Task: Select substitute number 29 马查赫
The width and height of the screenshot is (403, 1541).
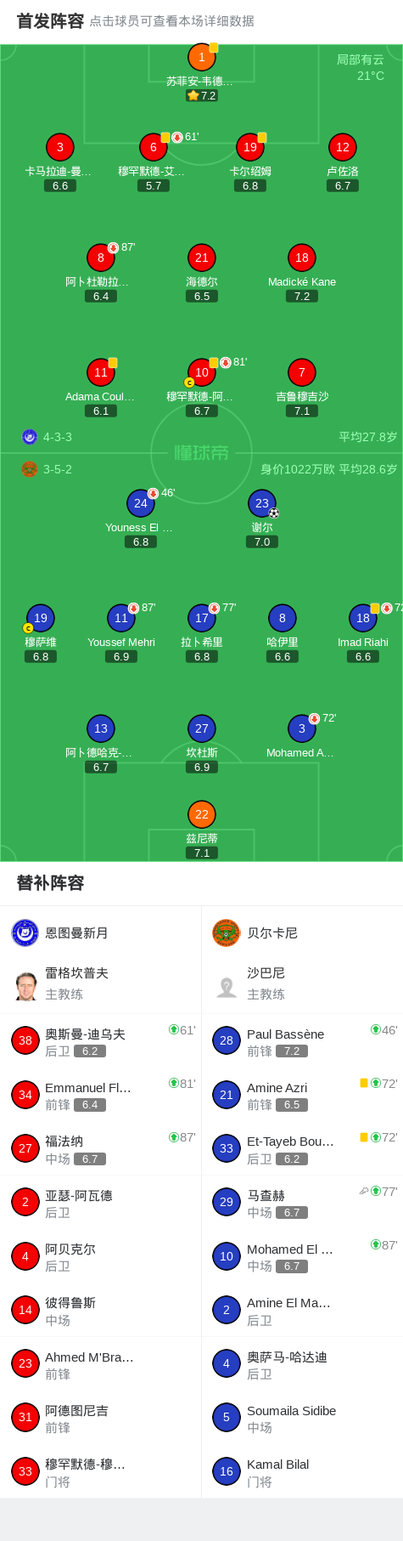Action: (x=302, y=1202)
